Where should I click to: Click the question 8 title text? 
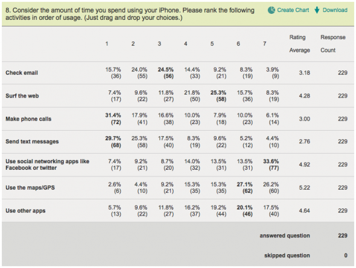pyautogui.click(x=130, y=14)
